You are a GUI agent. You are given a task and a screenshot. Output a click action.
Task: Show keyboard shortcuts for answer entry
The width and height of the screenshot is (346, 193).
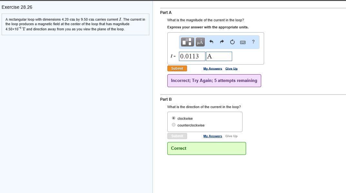[243, 42]
